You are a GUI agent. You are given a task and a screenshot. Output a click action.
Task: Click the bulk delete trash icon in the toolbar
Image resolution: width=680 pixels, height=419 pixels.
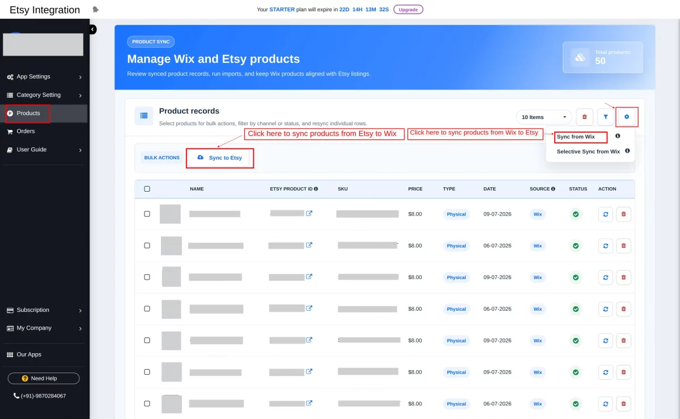pyautogui.click(x=584, y=117)
